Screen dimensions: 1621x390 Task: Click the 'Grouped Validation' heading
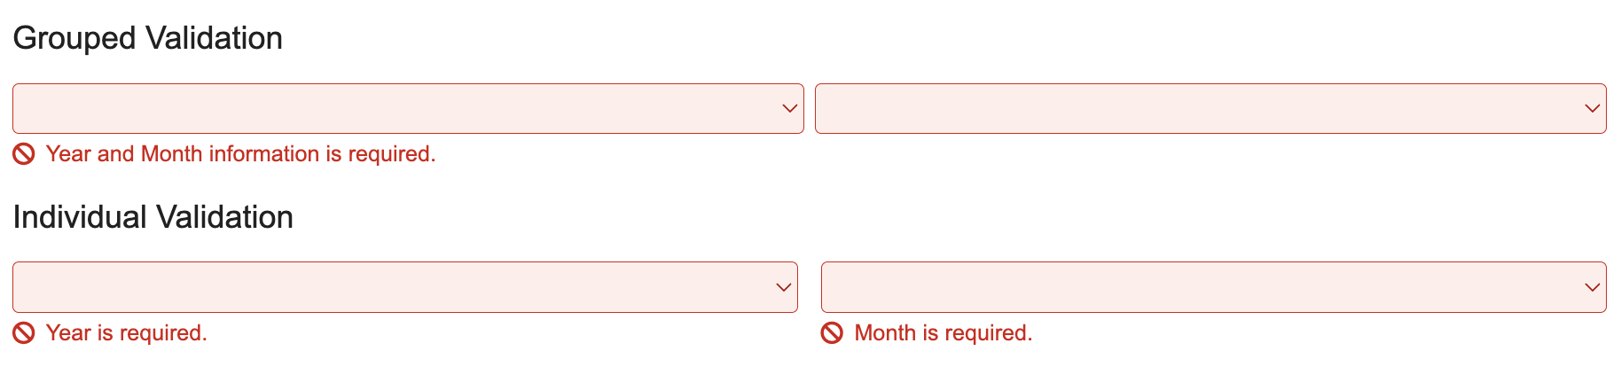pyautogui.click(x=147, y=38)
